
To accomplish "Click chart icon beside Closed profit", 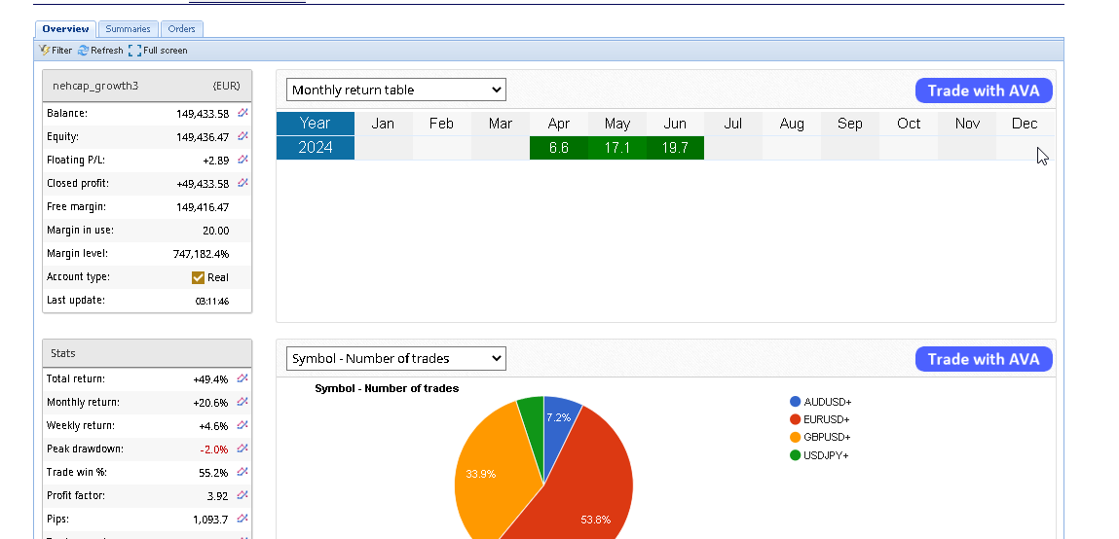I will [242, 184].
